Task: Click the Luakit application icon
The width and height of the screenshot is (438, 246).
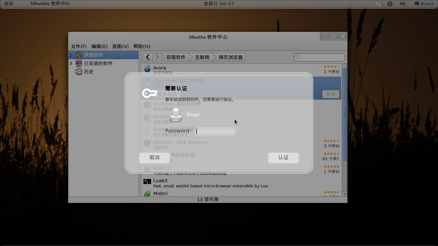Action: (x=147, y=182)
